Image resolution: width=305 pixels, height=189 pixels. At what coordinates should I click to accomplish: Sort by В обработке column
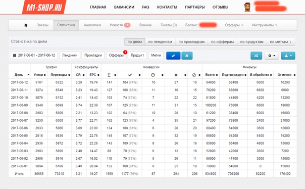pyautogui.click(x=261, y=75)
